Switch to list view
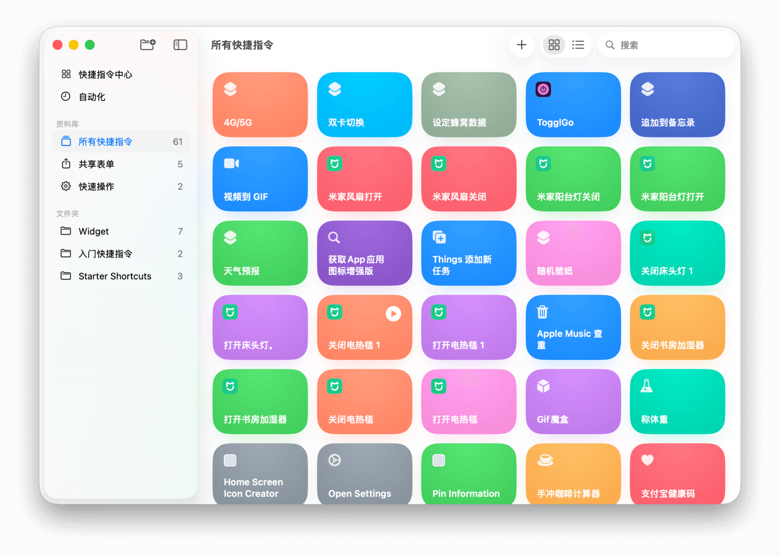 [x=578, y=45]
